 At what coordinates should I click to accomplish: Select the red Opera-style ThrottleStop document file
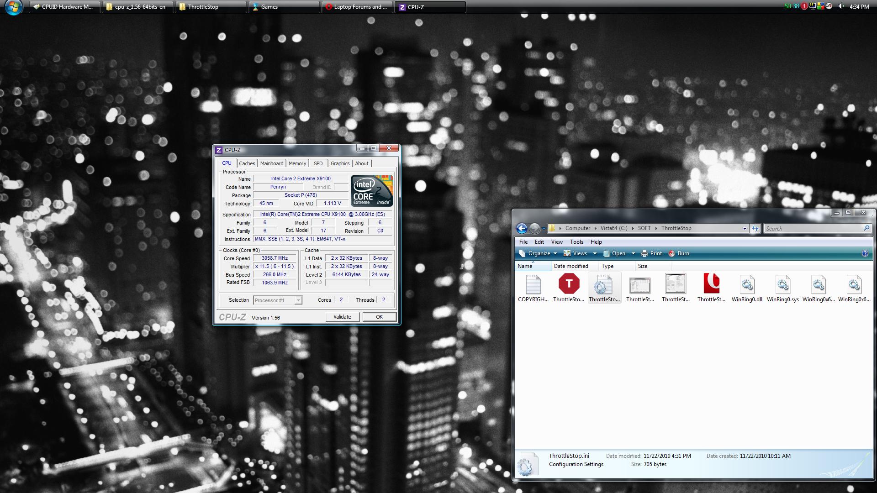click(x=711, y=288)
